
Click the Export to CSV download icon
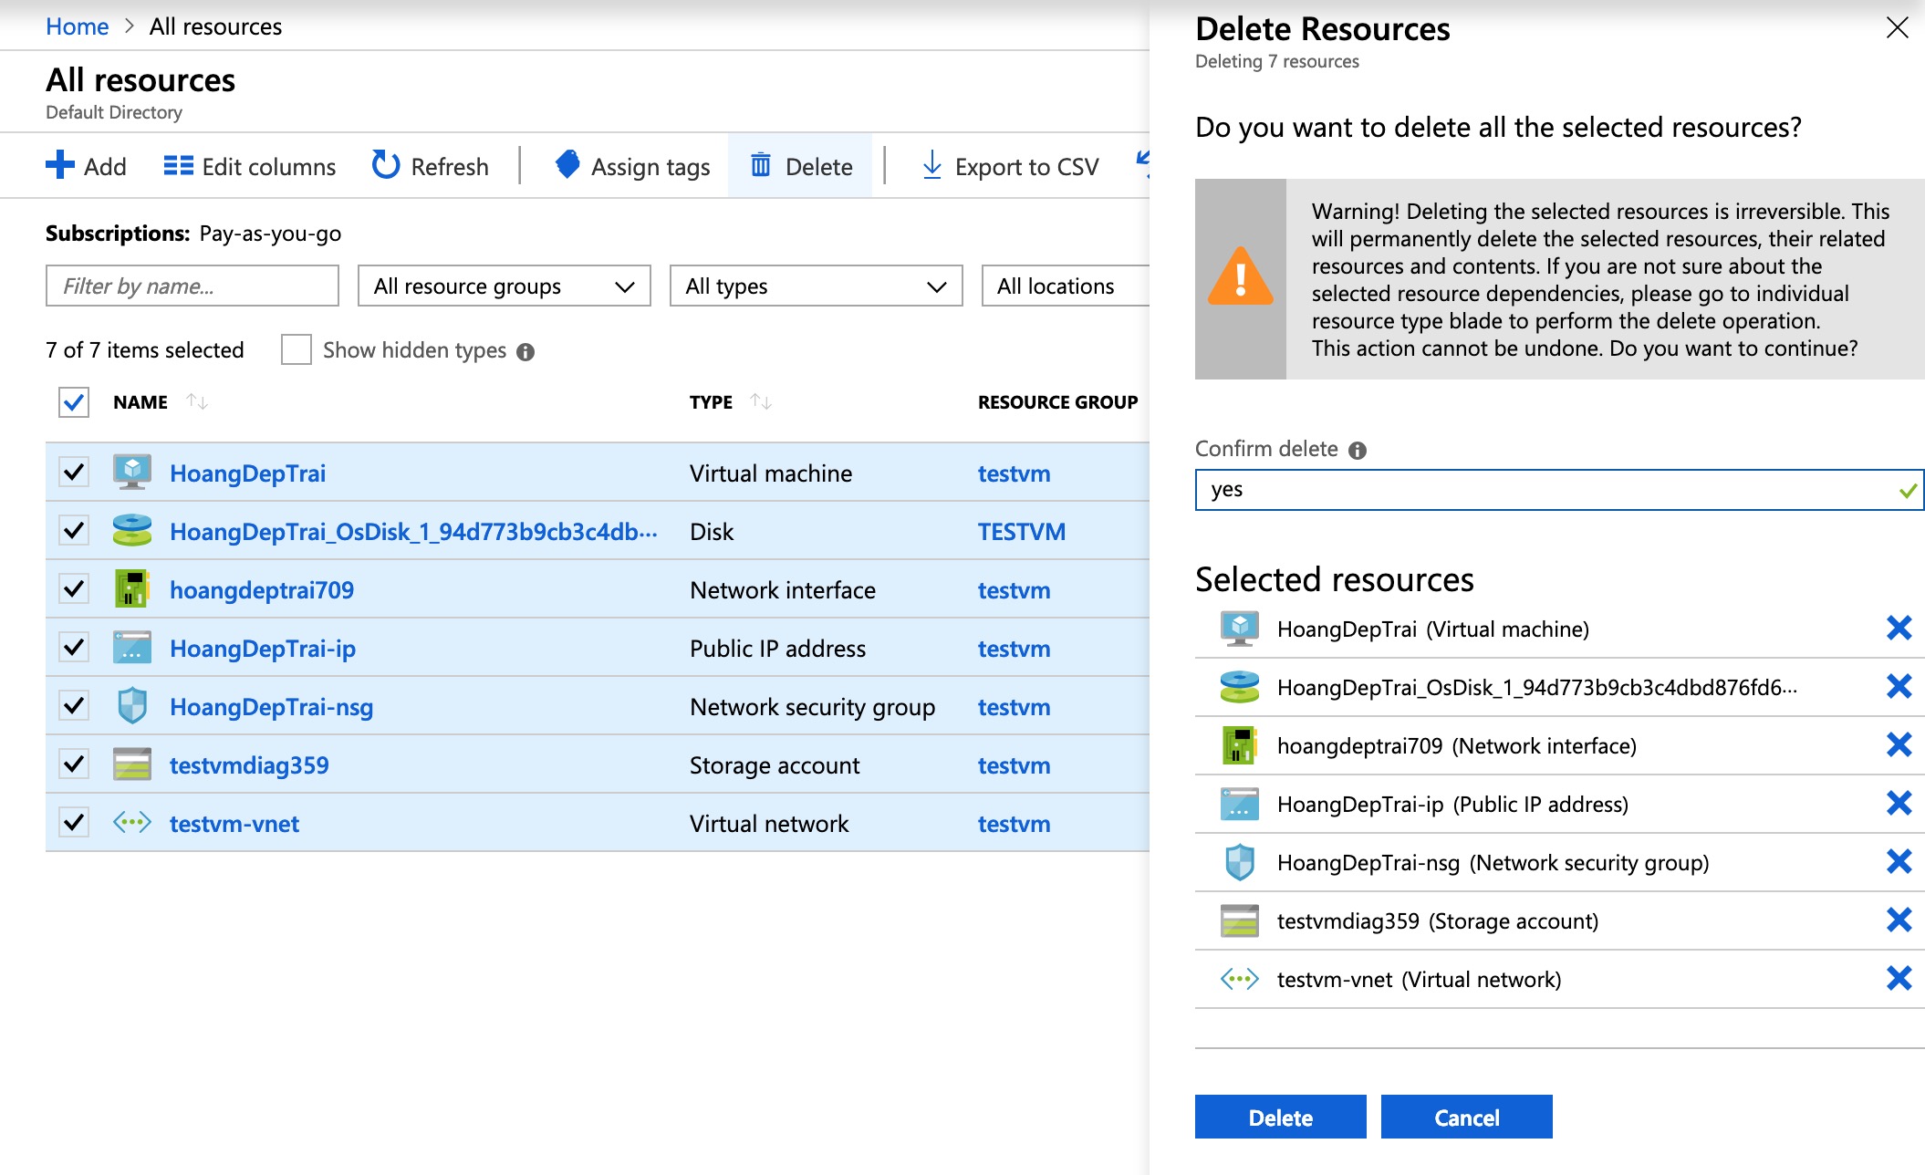[x=931, y=166]
